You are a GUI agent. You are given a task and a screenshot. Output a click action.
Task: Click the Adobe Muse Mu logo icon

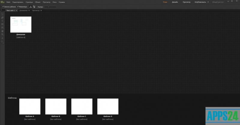[x=2, y=2]
